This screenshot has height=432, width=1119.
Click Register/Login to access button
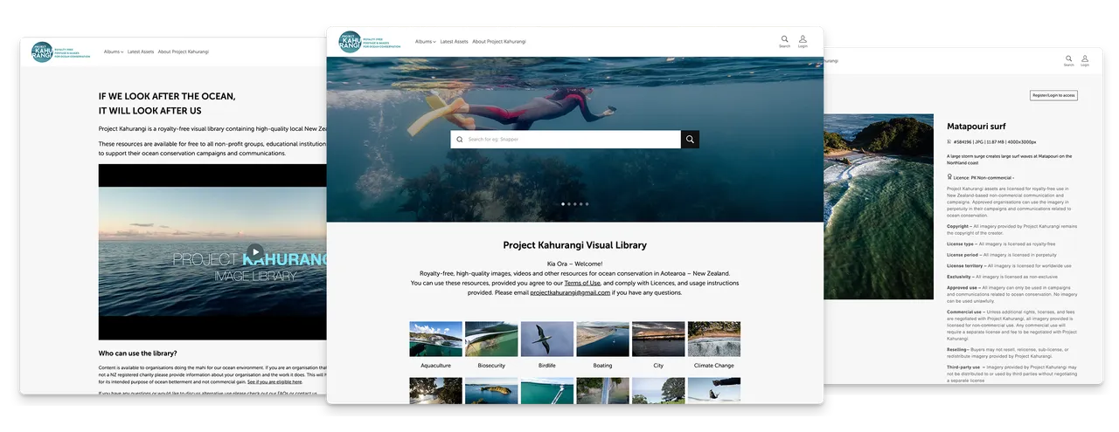[x=1053, y=95]
